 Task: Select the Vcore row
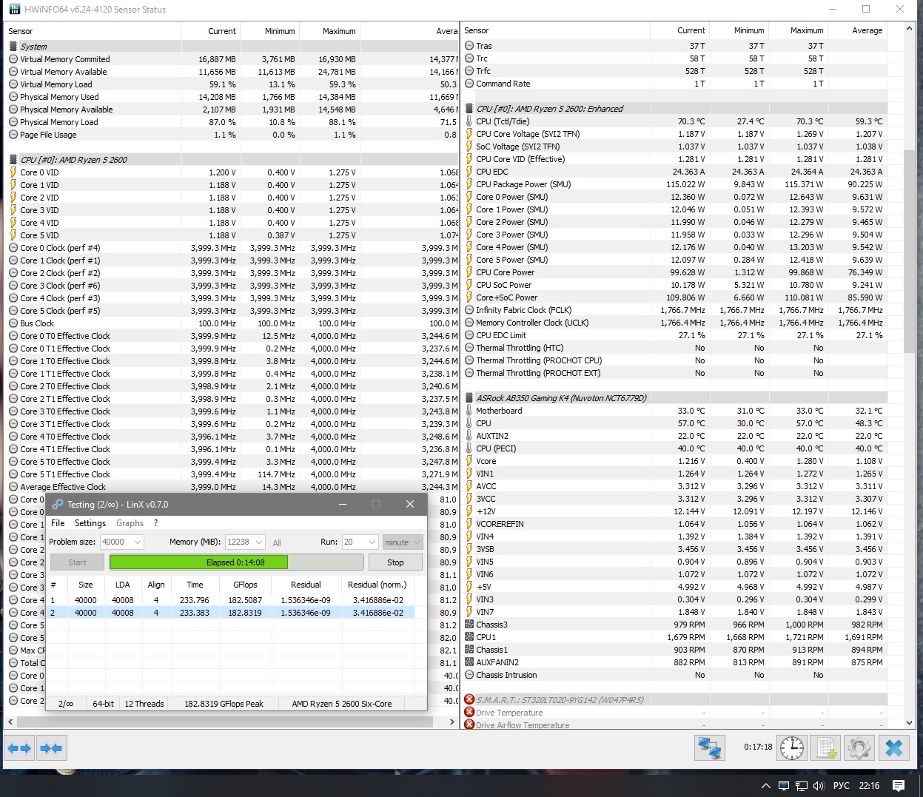tap(675, 461)
